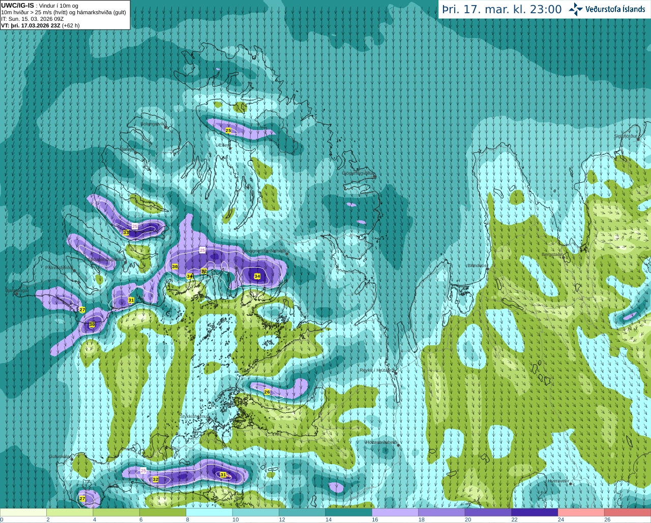
Task: Click the yellow 31 gust marker below Stykkishólmur
Action: point(223,475)
